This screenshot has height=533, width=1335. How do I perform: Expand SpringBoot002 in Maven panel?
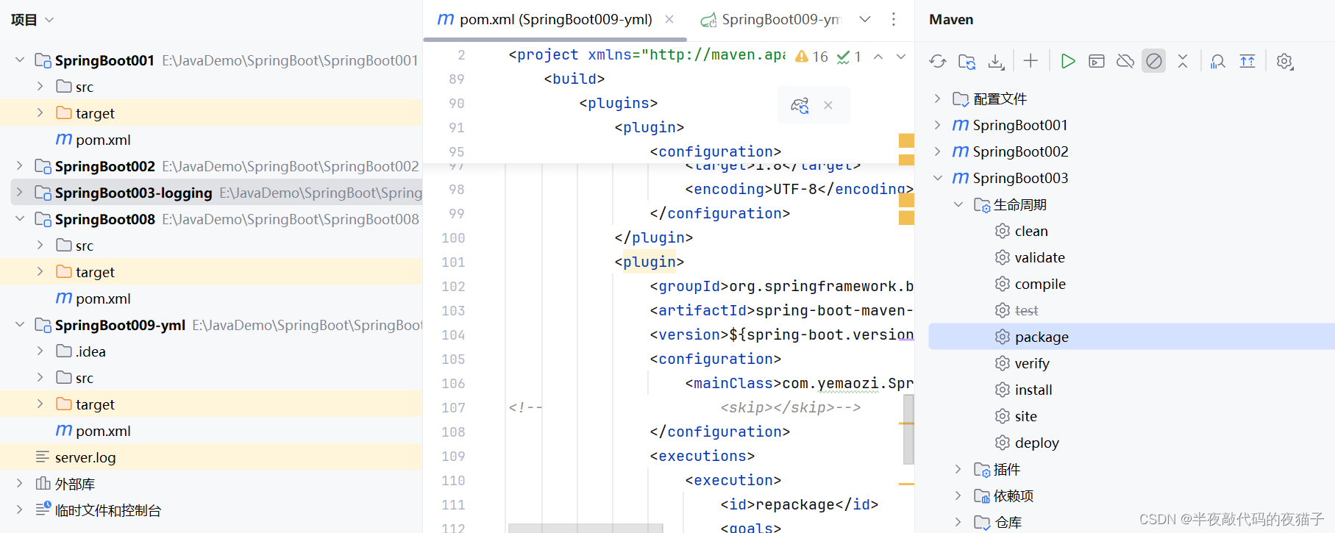pos(937,151)
